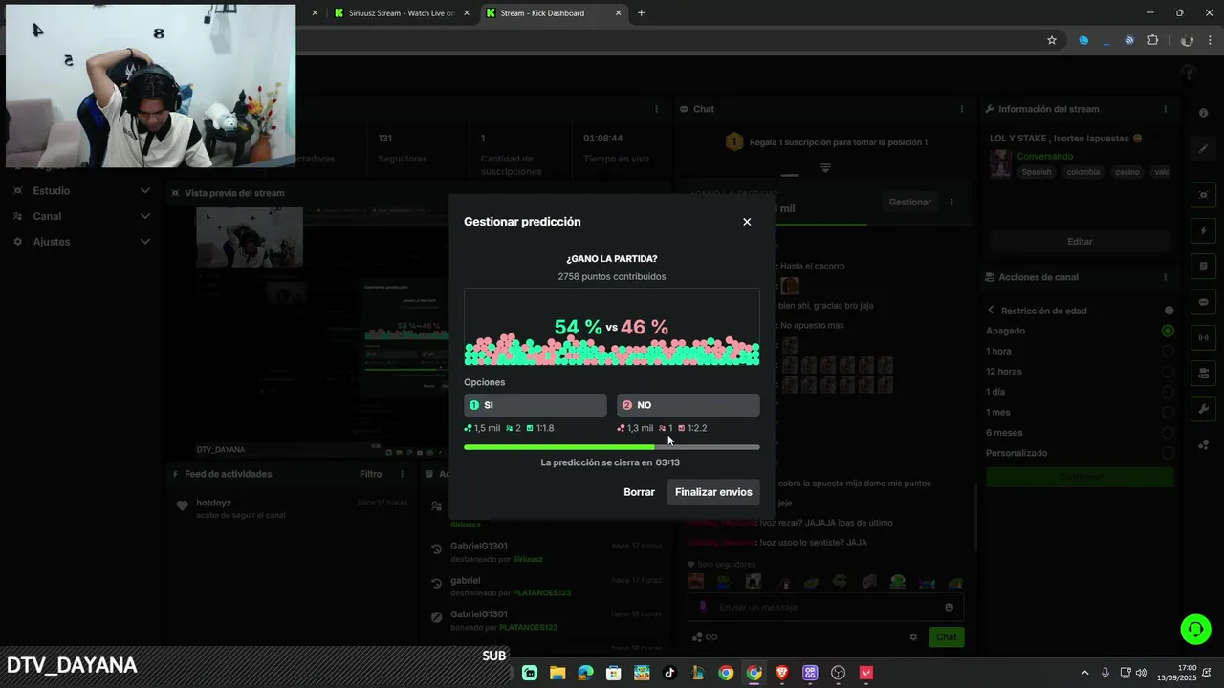Viewport: 1224px width, 688px height.
Task: Select the 12 horas radio option
Action: [1168, 372]
